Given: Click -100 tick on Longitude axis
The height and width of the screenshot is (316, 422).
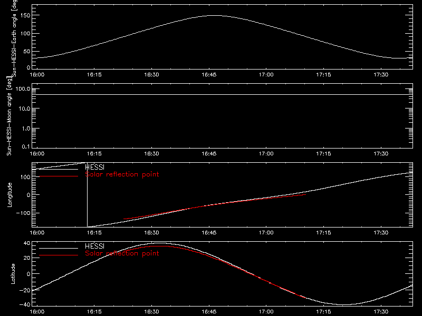Looking at the screenshot, I should click(x=23, y=213).
